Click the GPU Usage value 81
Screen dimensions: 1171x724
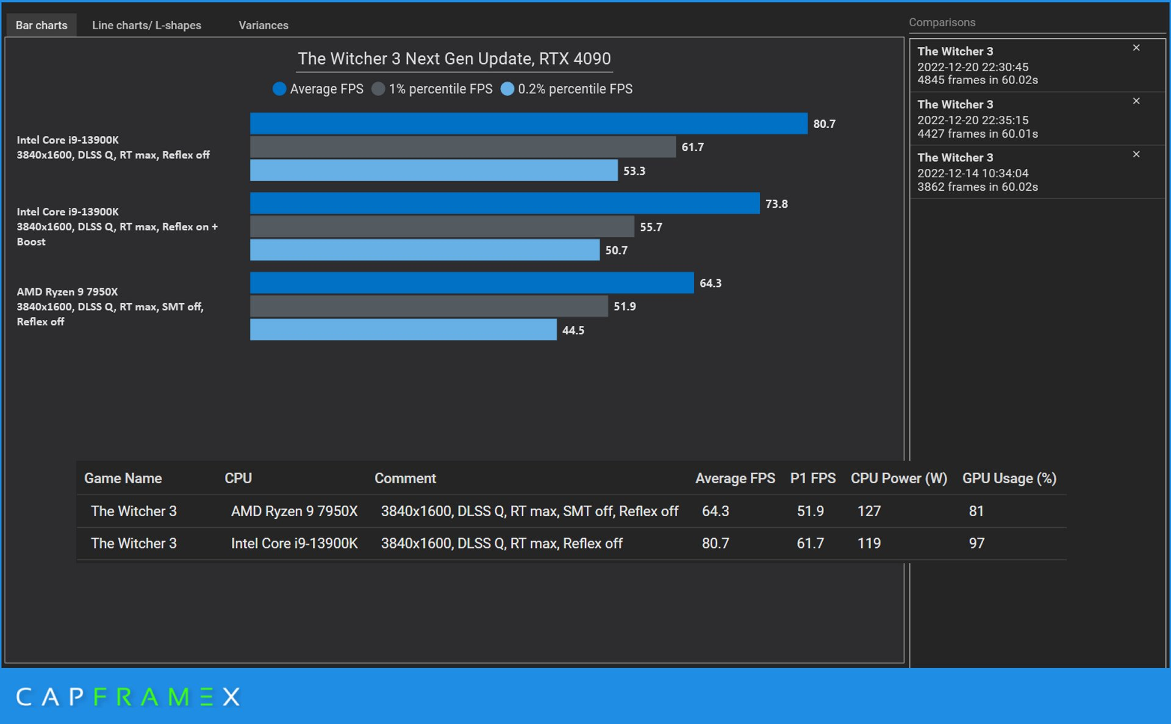[x=976, y=511]
